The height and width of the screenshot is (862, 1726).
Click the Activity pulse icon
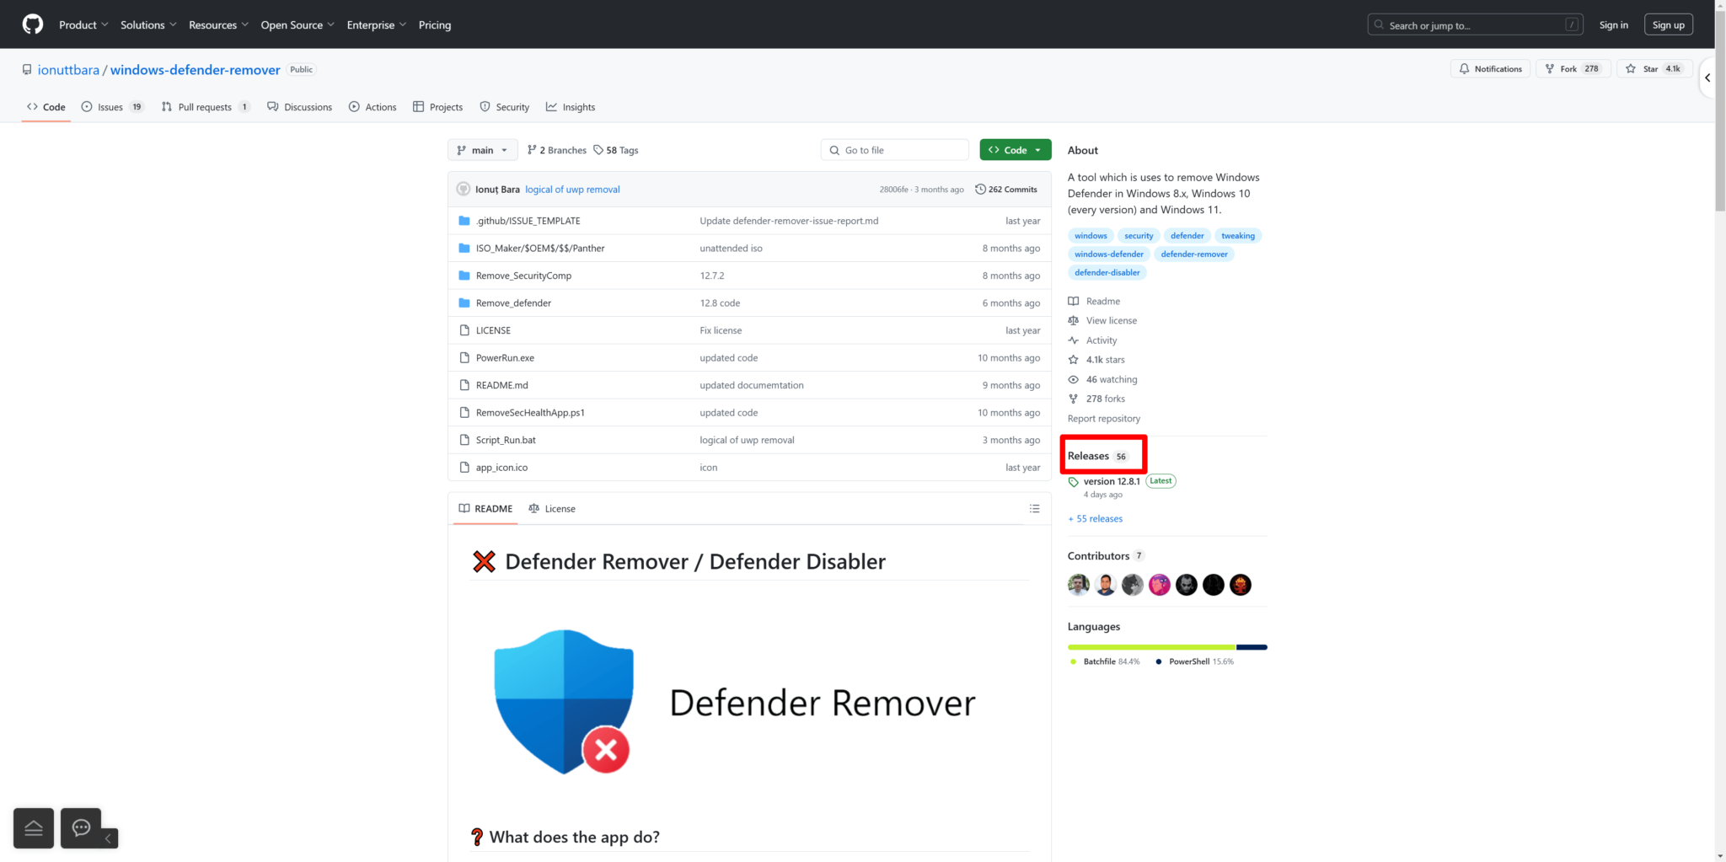[1074, 340]
